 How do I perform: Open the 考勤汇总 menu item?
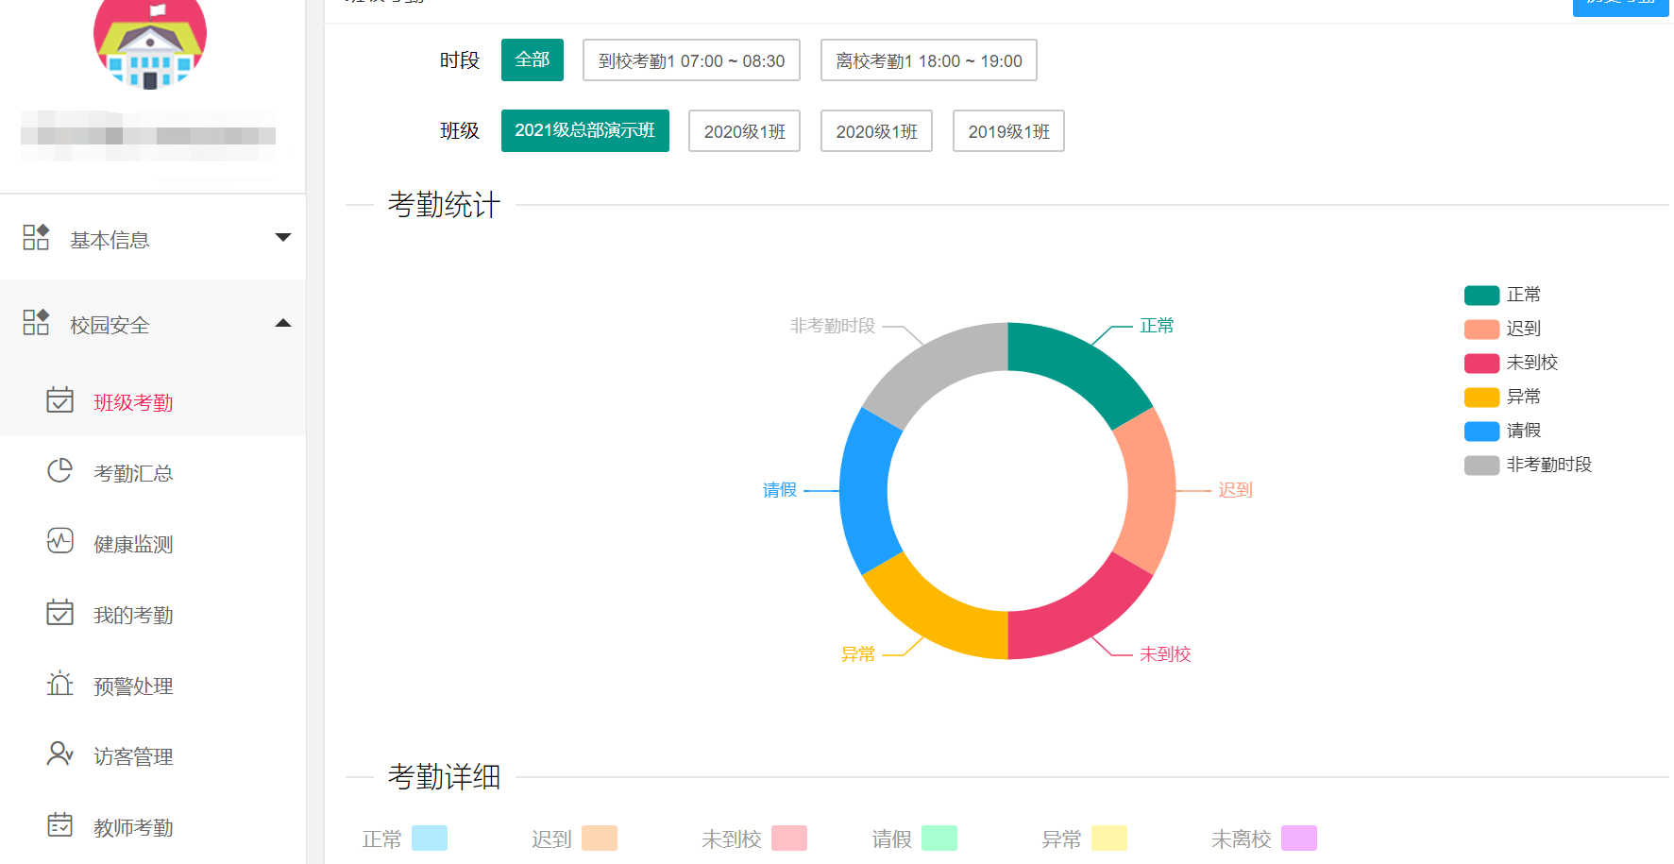click(x=133, y=474)
